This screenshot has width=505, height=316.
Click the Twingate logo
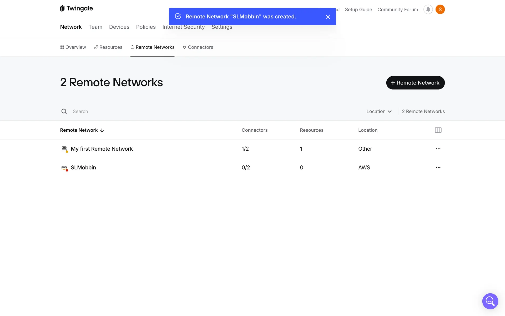point(76,8)
